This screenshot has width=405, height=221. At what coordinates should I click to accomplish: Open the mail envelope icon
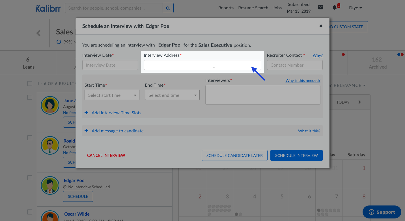pyautogui.click(x=320, y=8)
